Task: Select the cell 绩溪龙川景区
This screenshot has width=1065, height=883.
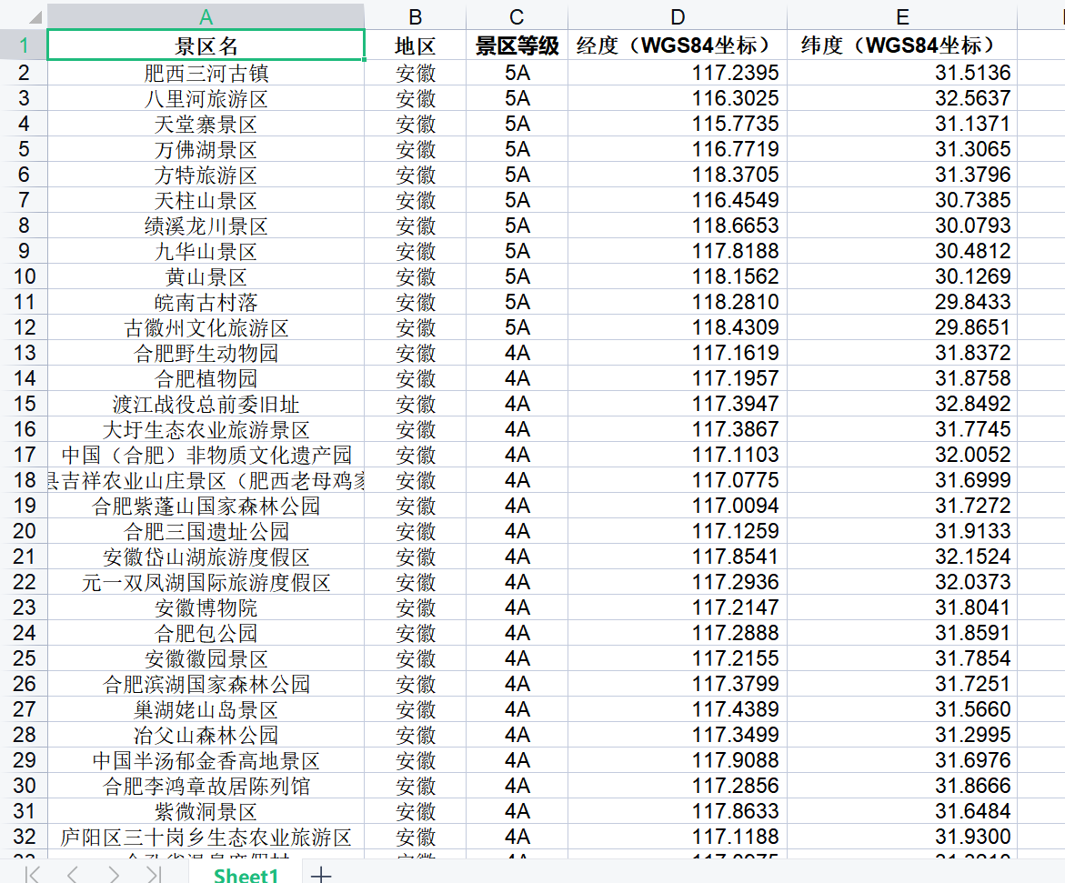Action: coord(206,226)
